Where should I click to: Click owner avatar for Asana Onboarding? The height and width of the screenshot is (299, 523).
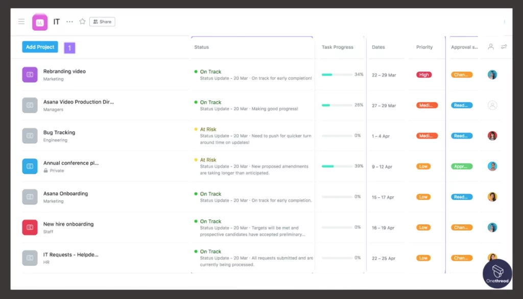[x=492, y=197]
